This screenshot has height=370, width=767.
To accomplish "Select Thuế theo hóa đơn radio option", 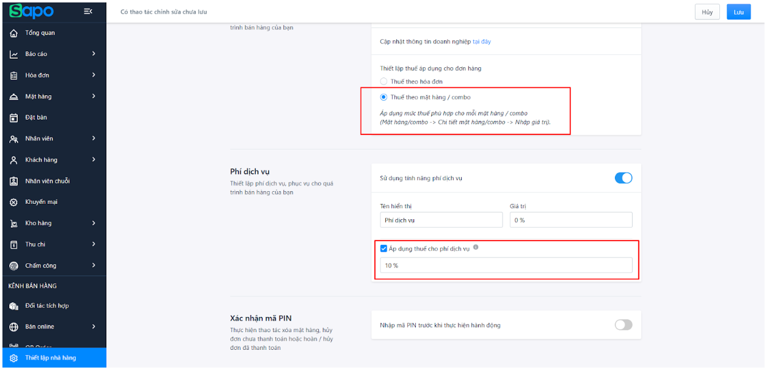I will click(x=383, y=81).
